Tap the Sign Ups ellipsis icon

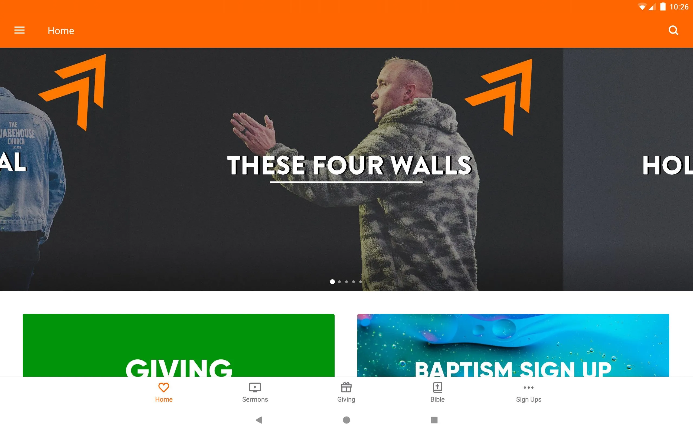528,387
